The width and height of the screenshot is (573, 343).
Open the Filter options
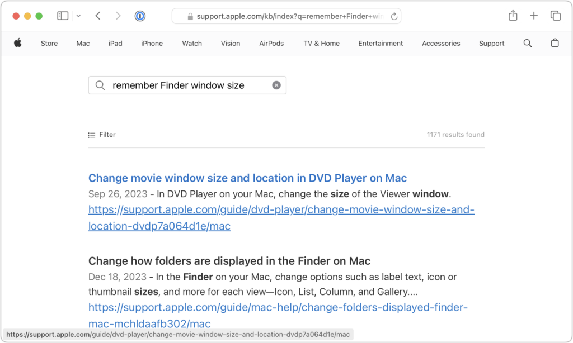click(x=102, y=135)
